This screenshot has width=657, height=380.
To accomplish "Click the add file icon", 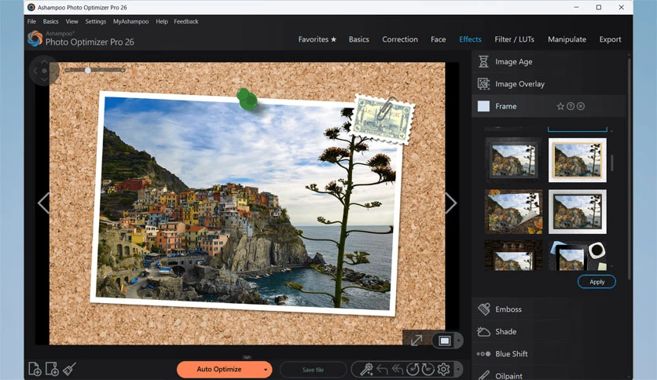I will [x=35, y=369].
